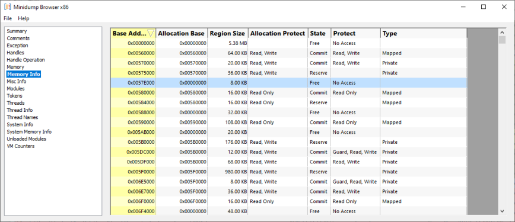Image resolution: width=515 pixels, height=222 pixels.
Task: Click base address 0x00590000
Action: point(133,123)
